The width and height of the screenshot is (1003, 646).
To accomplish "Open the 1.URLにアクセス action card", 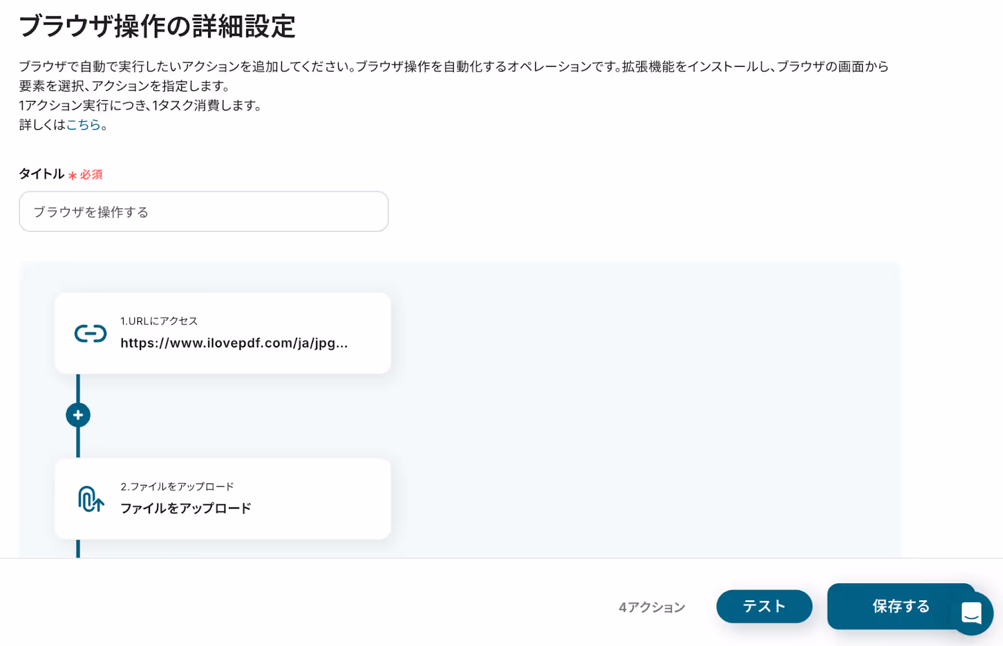I will click(x=223, y=333).
